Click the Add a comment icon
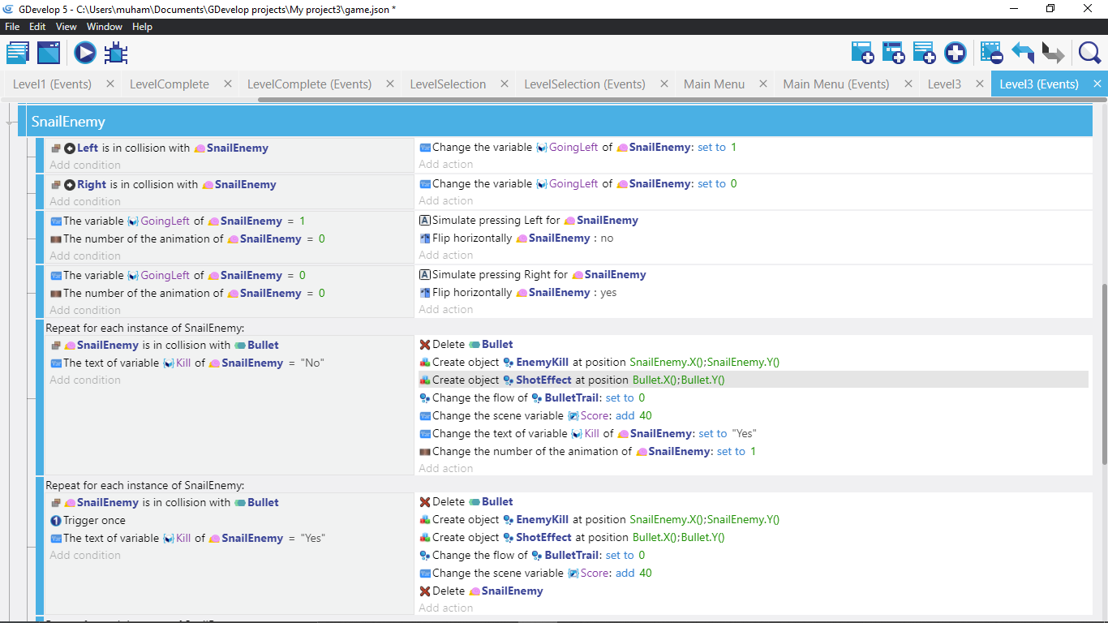Viewport: 1108px width, 623px height. pyautogui.click(x=924, y=54)
